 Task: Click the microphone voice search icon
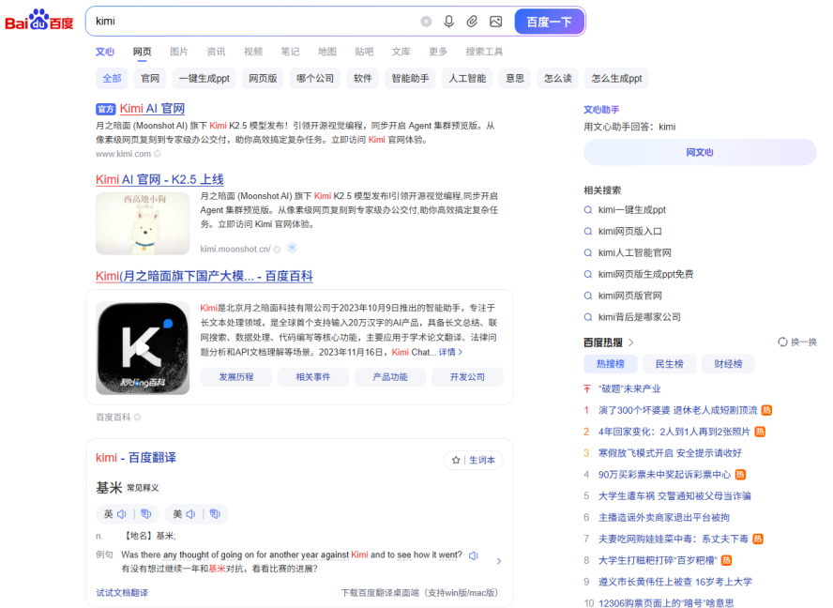449,22
